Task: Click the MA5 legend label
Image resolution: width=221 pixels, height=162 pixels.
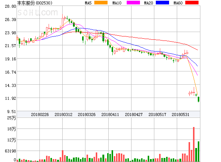Action: 88,3
